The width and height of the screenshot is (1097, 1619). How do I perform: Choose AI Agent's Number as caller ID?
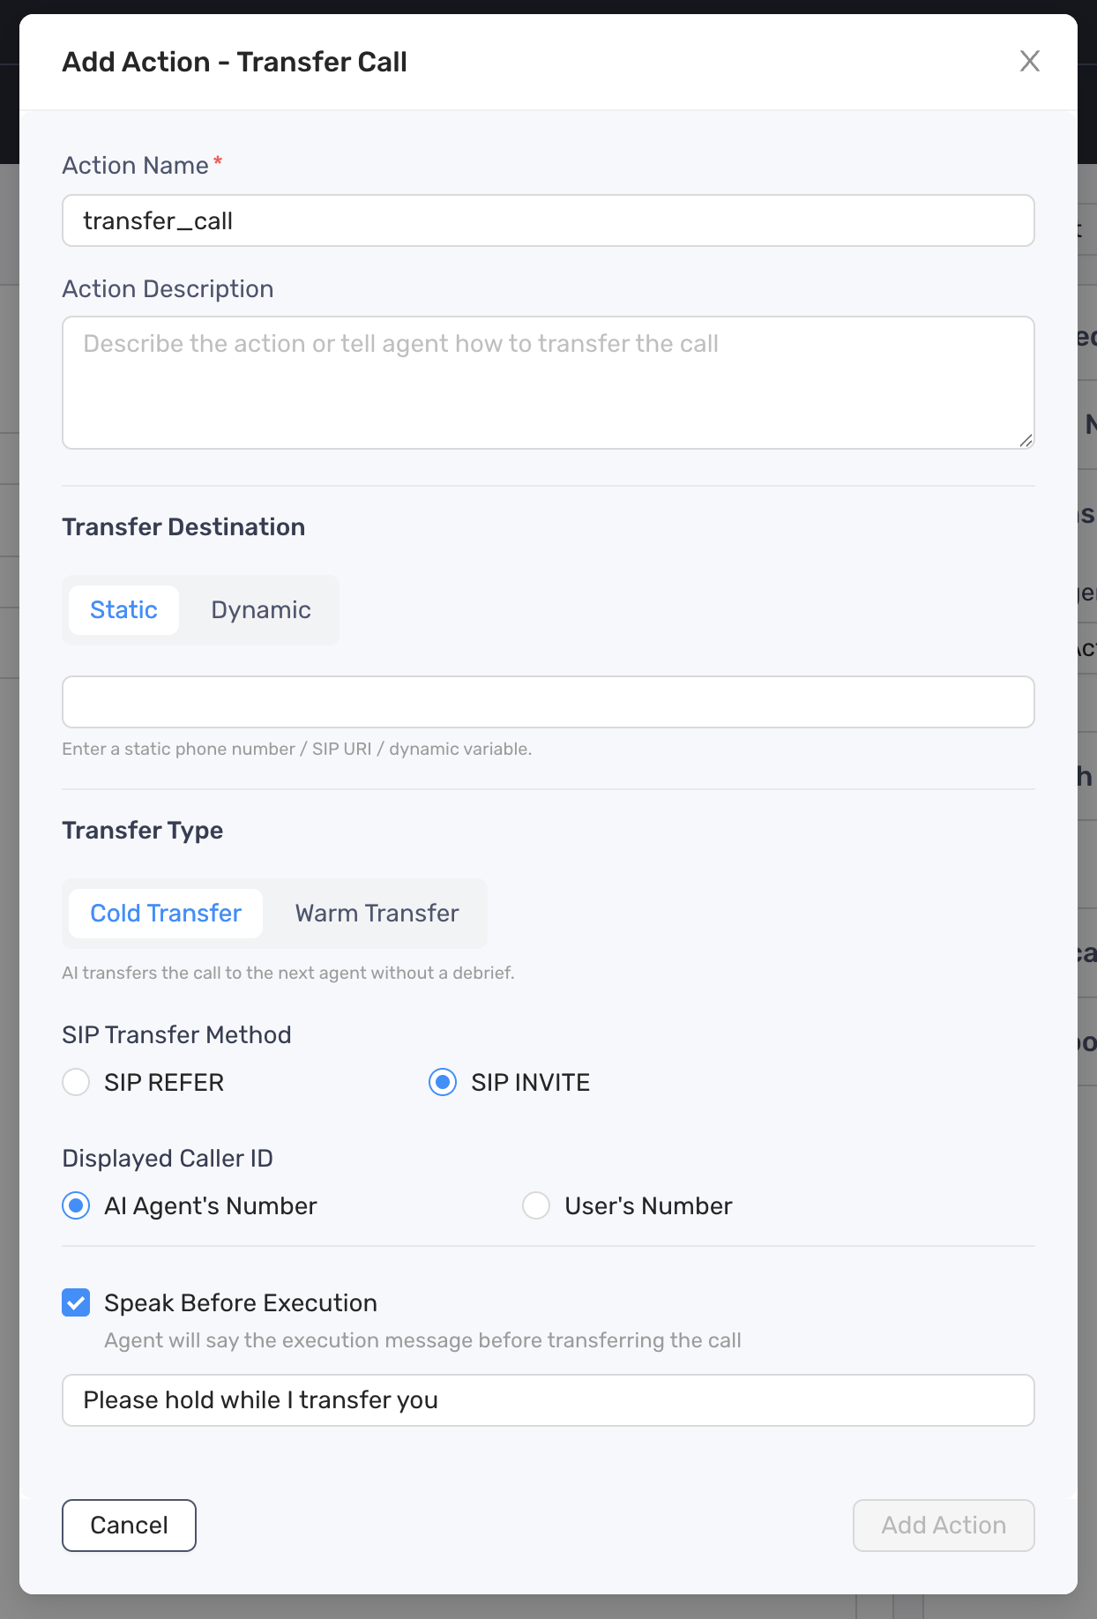[x=76, y=1205]
